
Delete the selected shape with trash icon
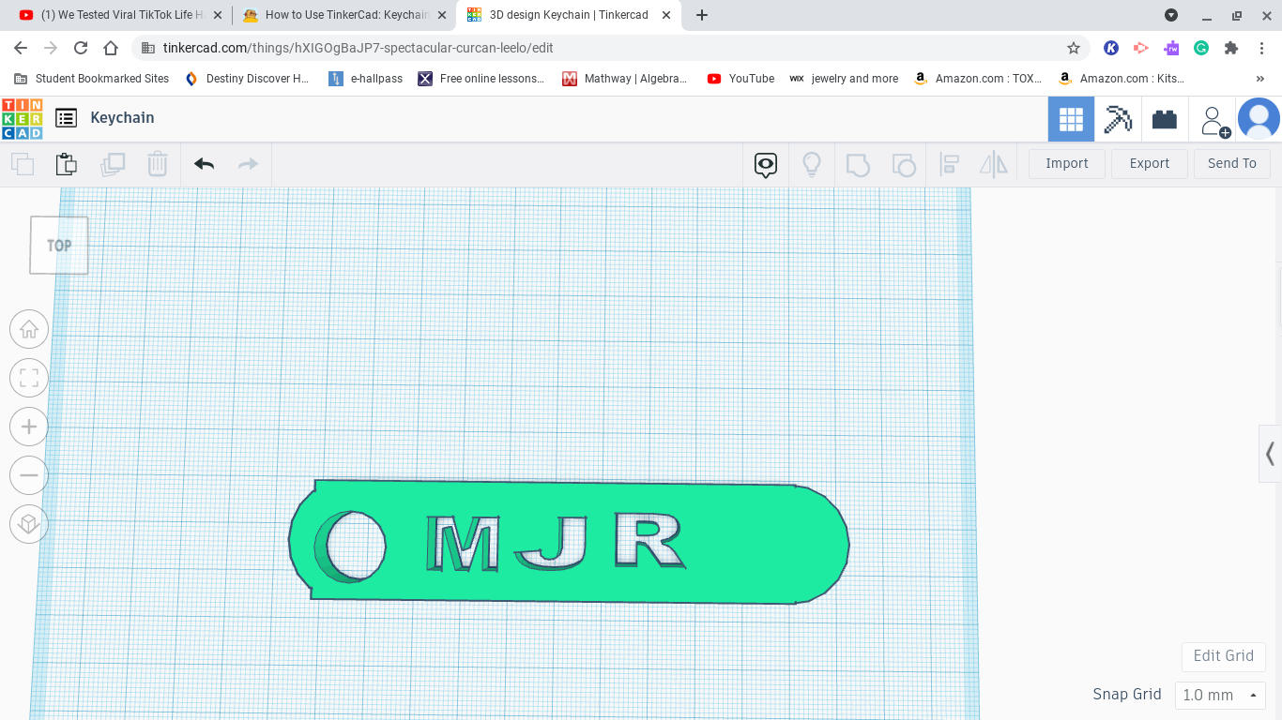tap(157, 163)
